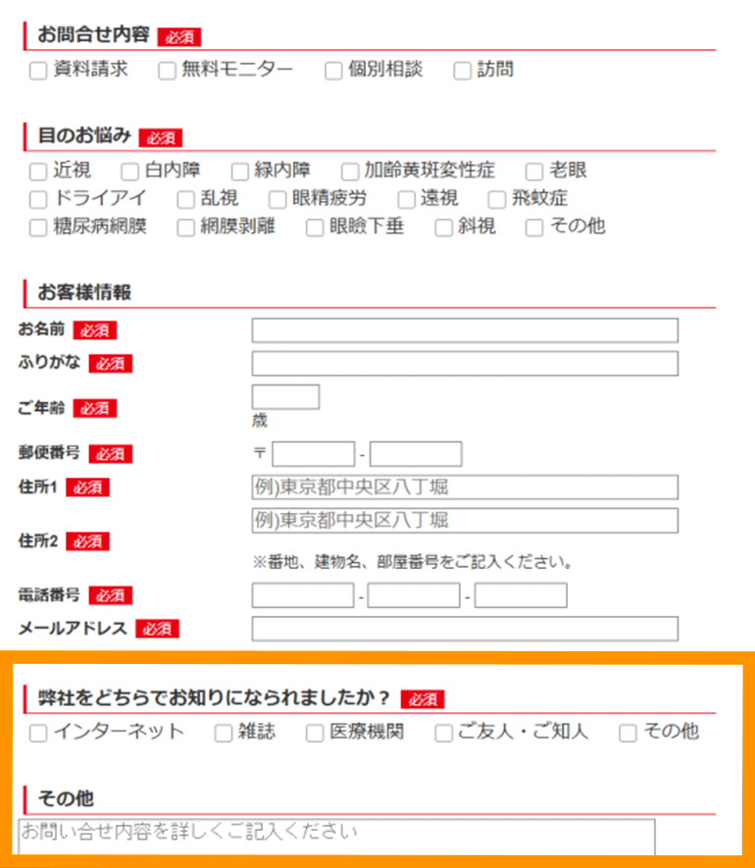This screenshot has width=755, height=868.
Task: Select the 眼瞼下垂 checkbox
Action: [x=315, y=228]
